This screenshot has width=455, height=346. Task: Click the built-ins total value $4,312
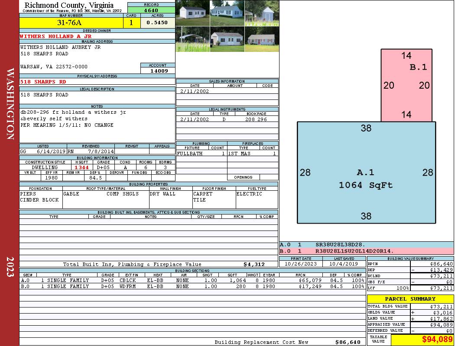pyautogui.click(x=254, y=264)
